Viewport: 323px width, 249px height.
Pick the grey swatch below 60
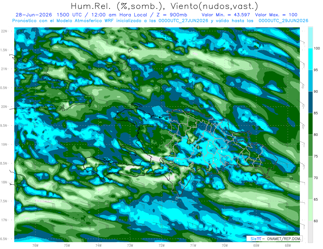(310, 232)
